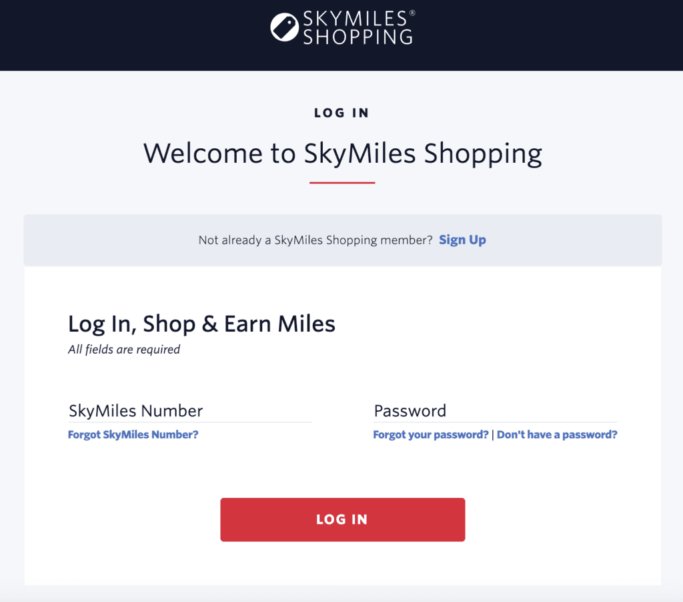Image resolution: width=683 pixels, height=602 pixels.
Task: Click Forgot SkyMiles Number?
Action: point(133,434)
